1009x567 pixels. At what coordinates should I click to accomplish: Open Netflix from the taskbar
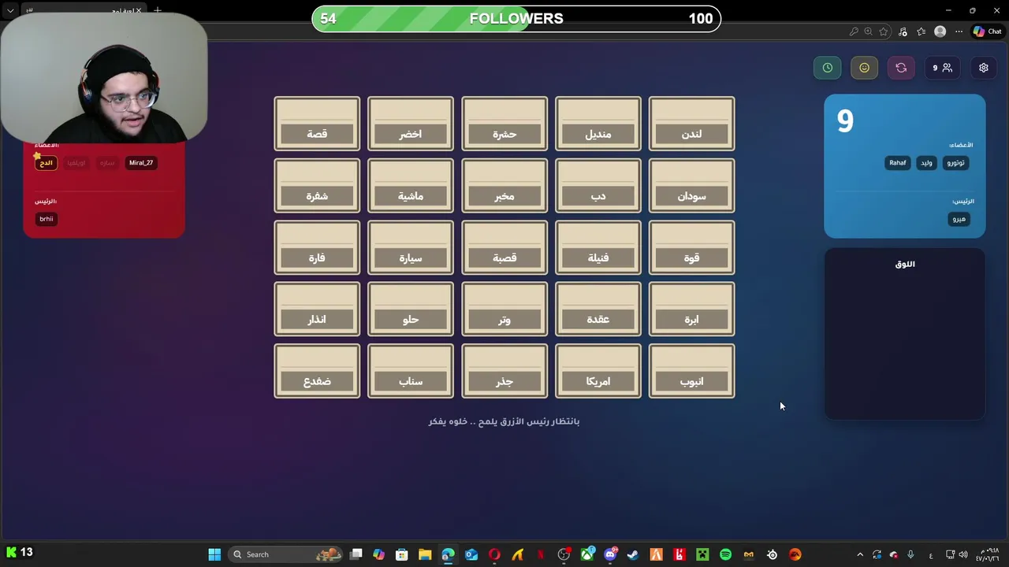pos(541,554)
